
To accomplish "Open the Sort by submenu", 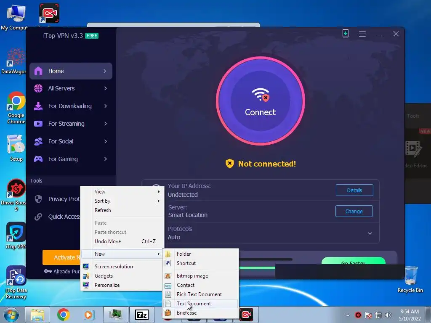I will 122,201.
